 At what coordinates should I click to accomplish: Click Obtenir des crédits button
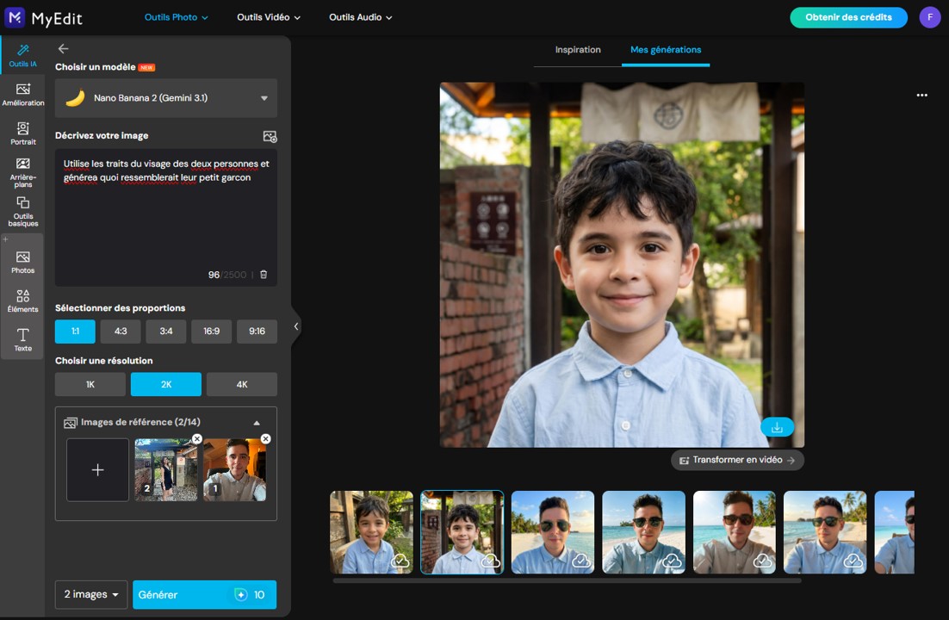pyautogui.click(x=848, y=17)
